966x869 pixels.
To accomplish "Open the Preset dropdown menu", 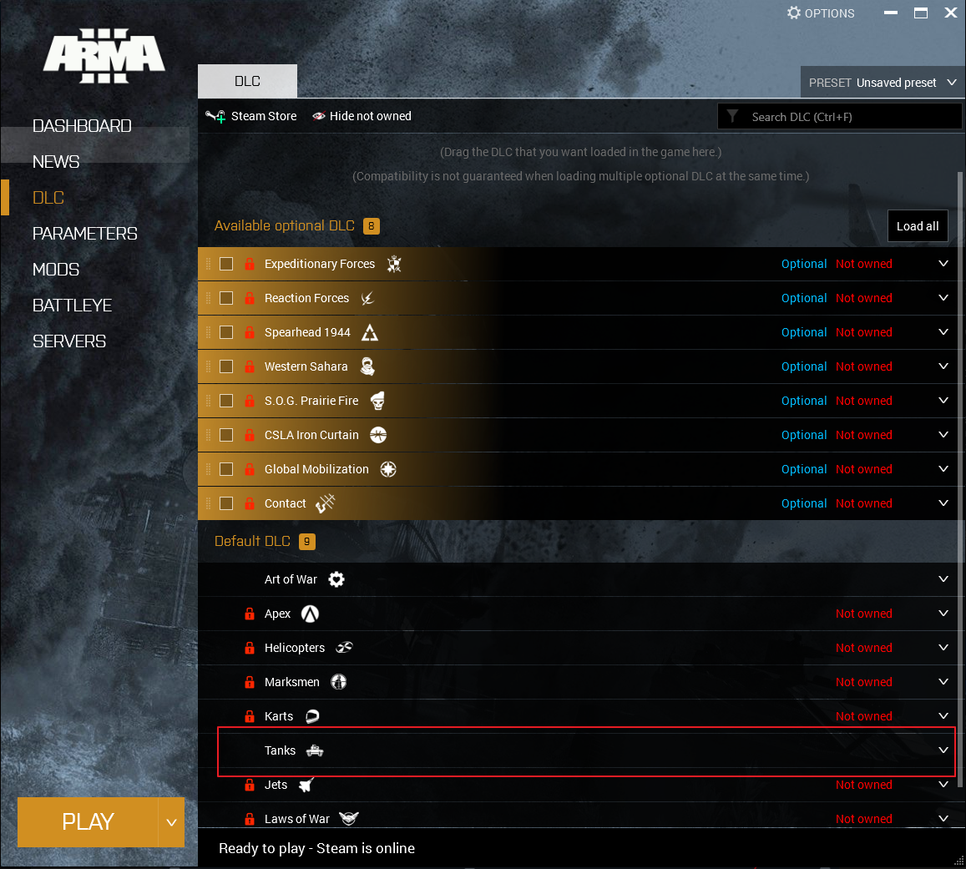I will click(882, 83).
